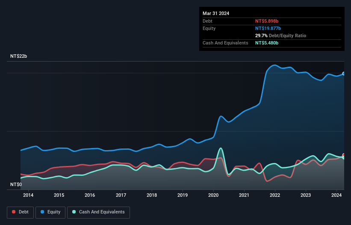The height and width of the screenshot is (225, 351).
Task: Toggle the Equity series legend button
Action: (50, 212)
